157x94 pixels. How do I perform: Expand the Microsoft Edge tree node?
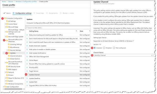5,27
